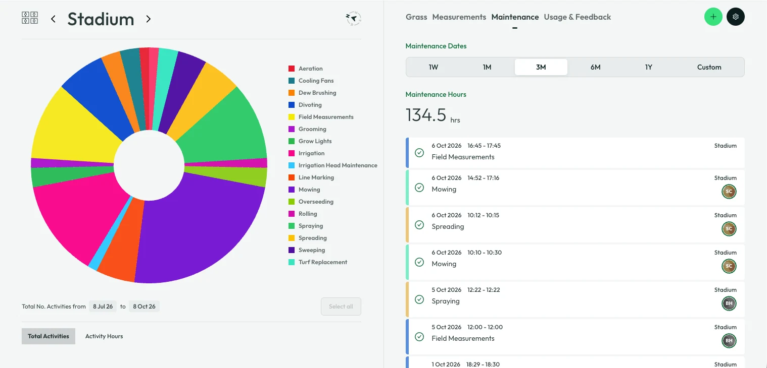This screenshot has width=767, height=368.
Task: Open the pitch grid overview icon
Action: pyautogui.click(x=30, y=18)
